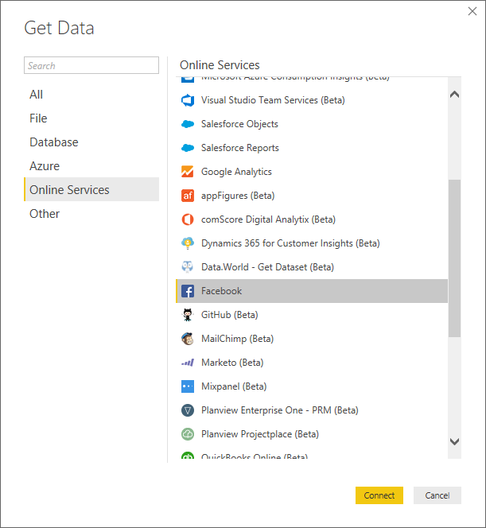Select the Facebook text label
The height and width of the screenshot is (528, 486).
click(x=221, y=291)
